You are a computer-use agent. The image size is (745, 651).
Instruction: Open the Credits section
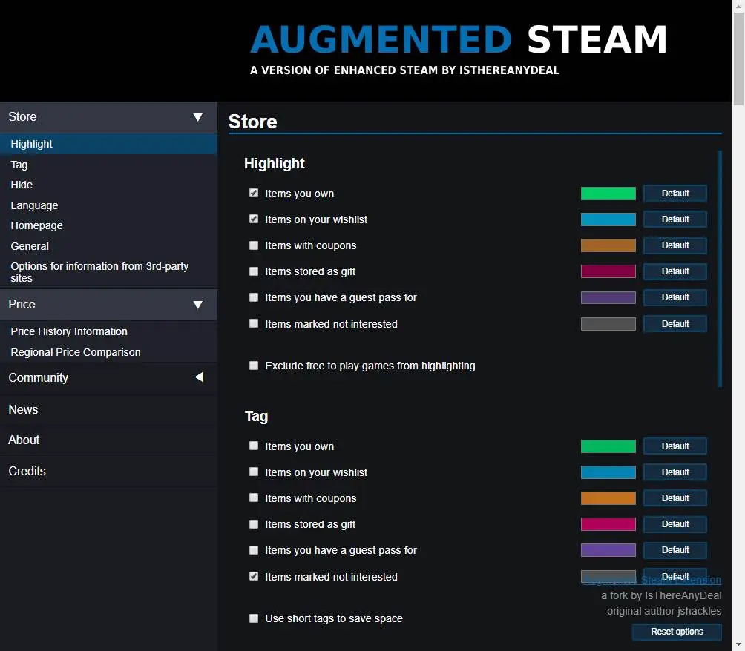(108, 472)
